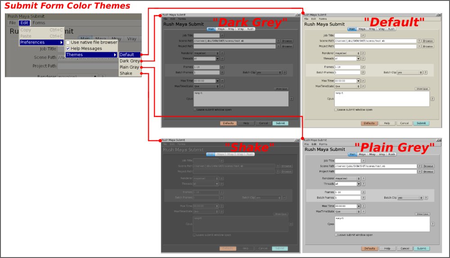Viewport: 450px width, 258px height.
Task: Click the Renderer help '?' icon in the Plain Grey window
Action: click(x=364, y=178)
